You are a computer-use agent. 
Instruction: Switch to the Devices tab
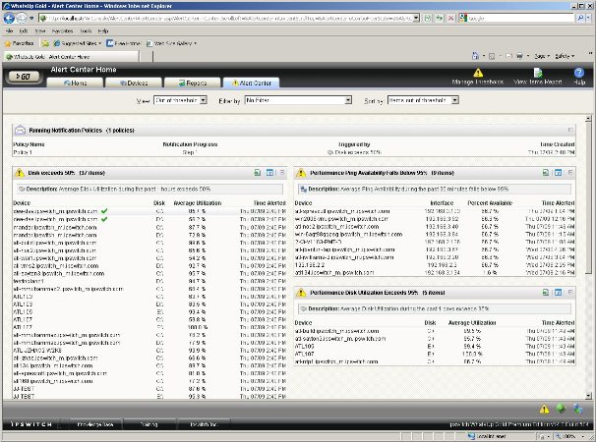(x=134, y=83)
